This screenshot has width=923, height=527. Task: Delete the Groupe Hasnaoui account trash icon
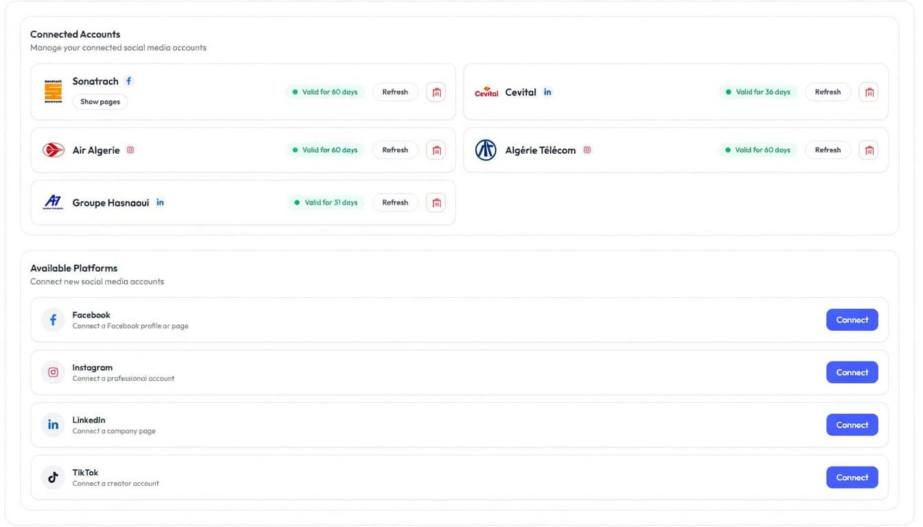[x=436, y=202]
